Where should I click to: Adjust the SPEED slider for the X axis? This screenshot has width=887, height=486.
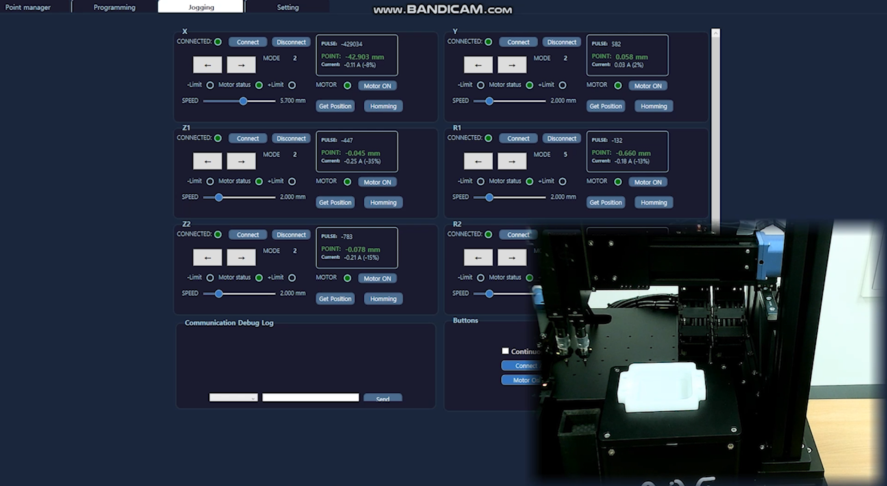point(243,101)
